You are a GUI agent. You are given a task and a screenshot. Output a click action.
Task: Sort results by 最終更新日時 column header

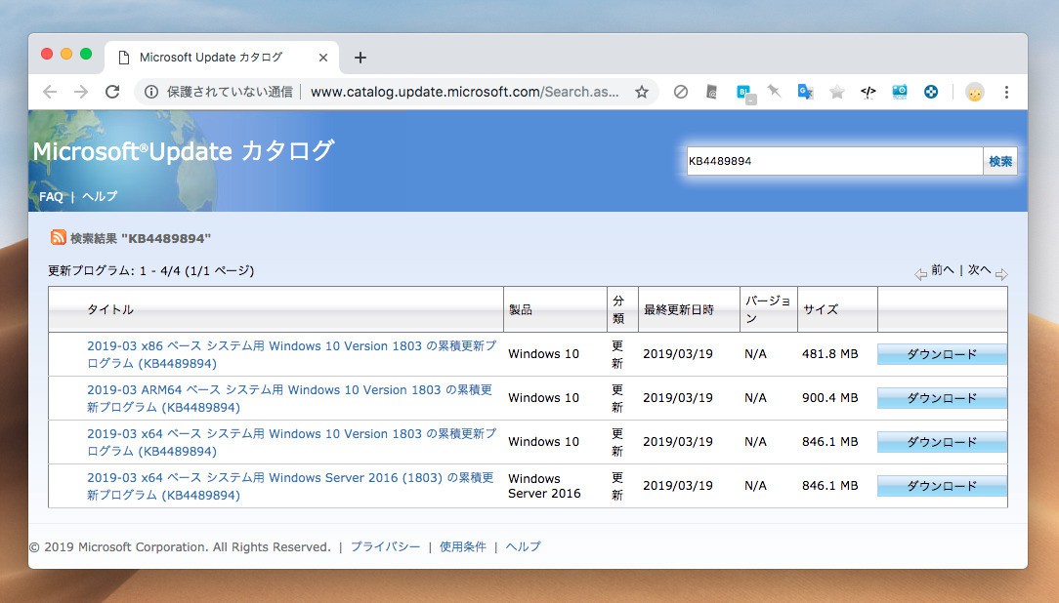pos(678,309)
